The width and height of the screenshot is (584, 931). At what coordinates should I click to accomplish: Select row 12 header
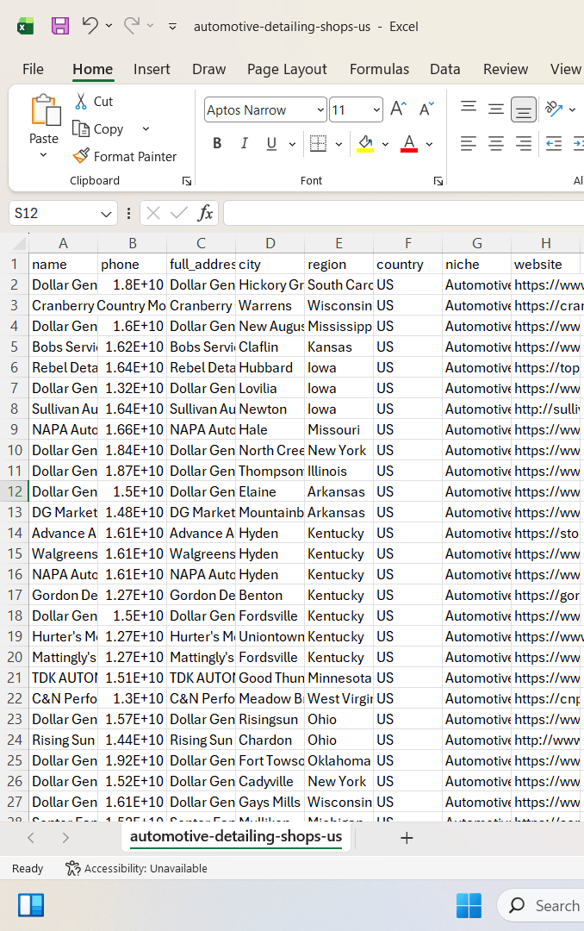click(x=15, y=491)
